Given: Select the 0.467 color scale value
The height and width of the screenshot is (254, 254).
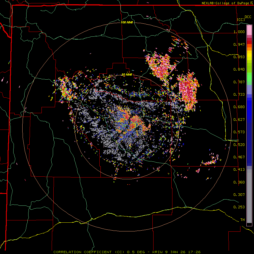Looking at the screenshot, I should (239, 157).
